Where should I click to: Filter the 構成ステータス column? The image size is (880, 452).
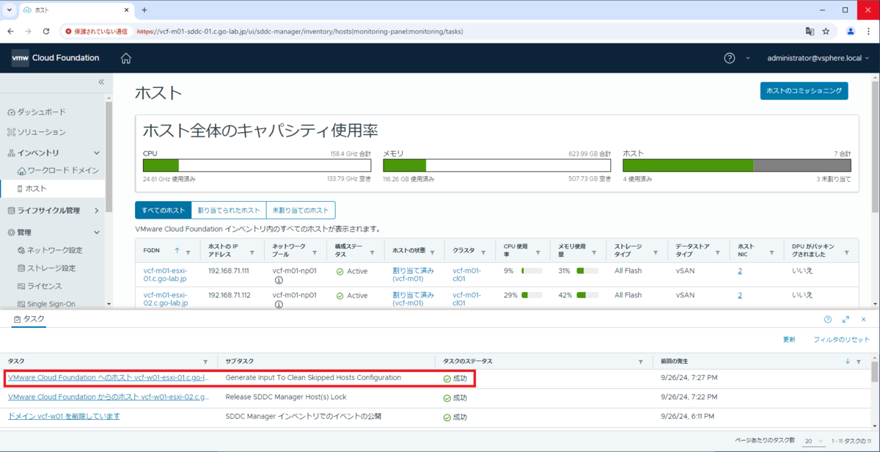click(x=373, y=252)
